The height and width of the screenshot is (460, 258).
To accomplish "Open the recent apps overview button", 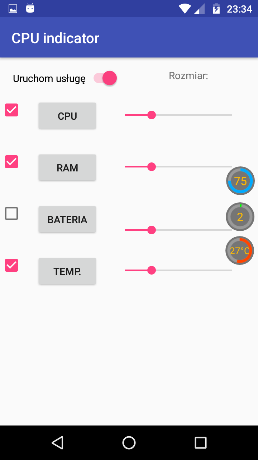I will tap(200, 443).
